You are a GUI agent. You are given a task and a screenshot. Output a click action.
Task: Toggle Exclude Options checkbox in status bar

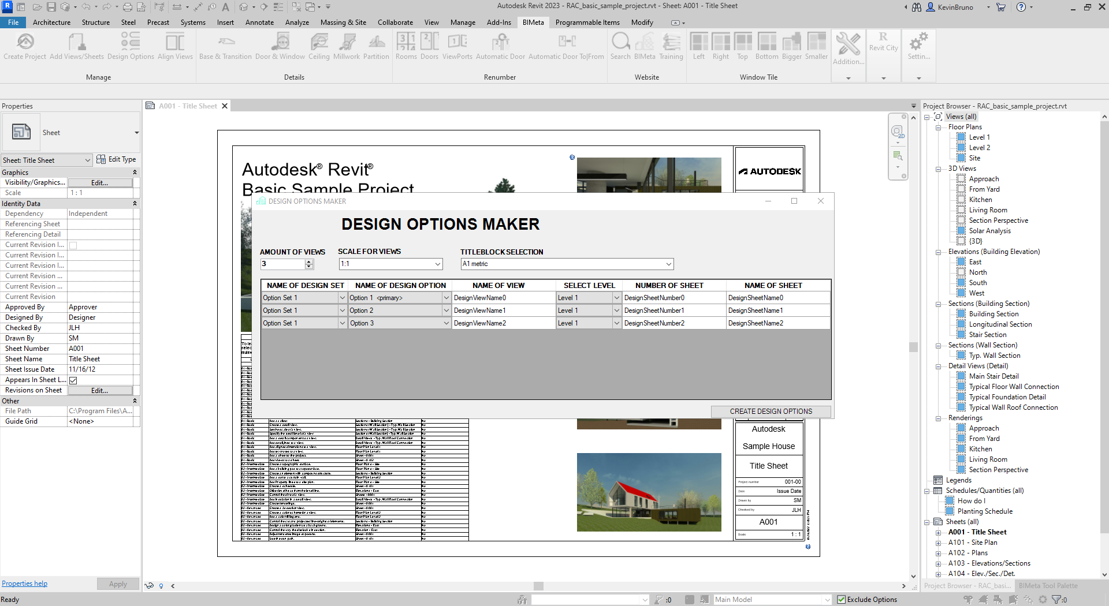coord(842,600)
